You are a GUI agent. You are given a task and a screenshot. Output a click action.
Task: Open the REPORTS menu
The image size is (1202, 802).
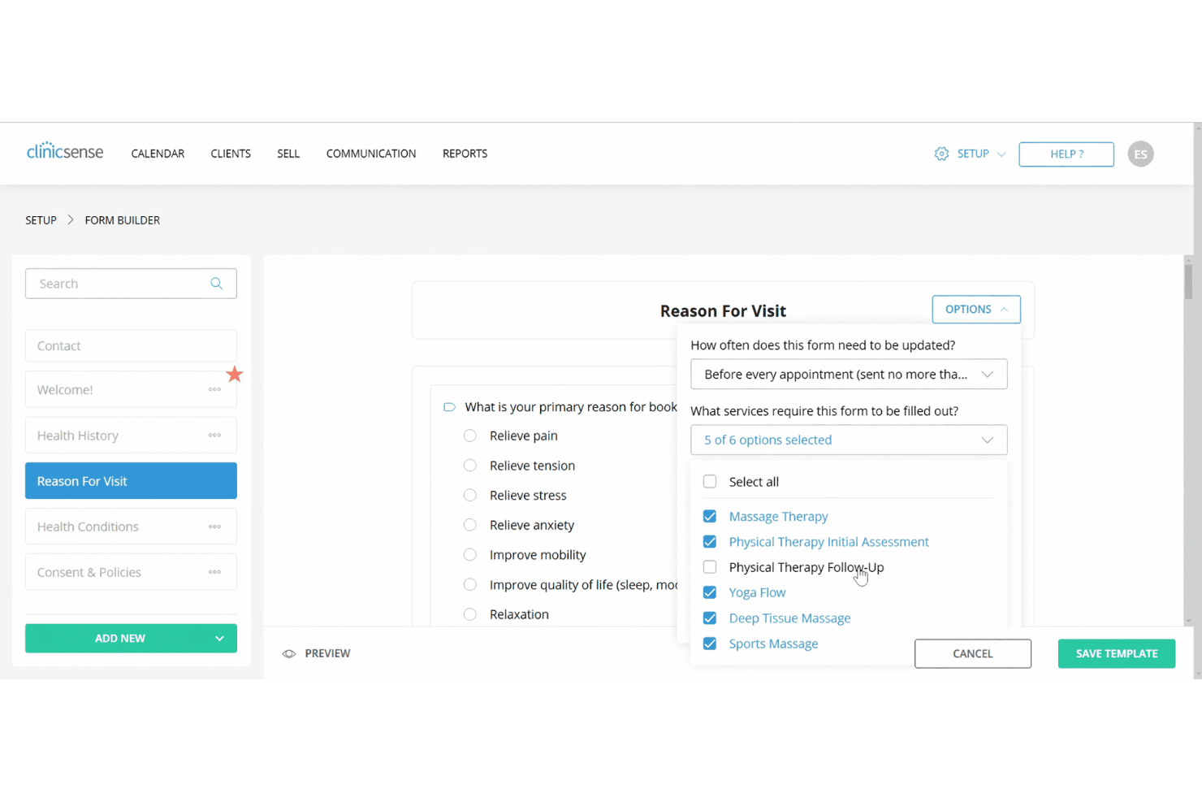[465, 154]
